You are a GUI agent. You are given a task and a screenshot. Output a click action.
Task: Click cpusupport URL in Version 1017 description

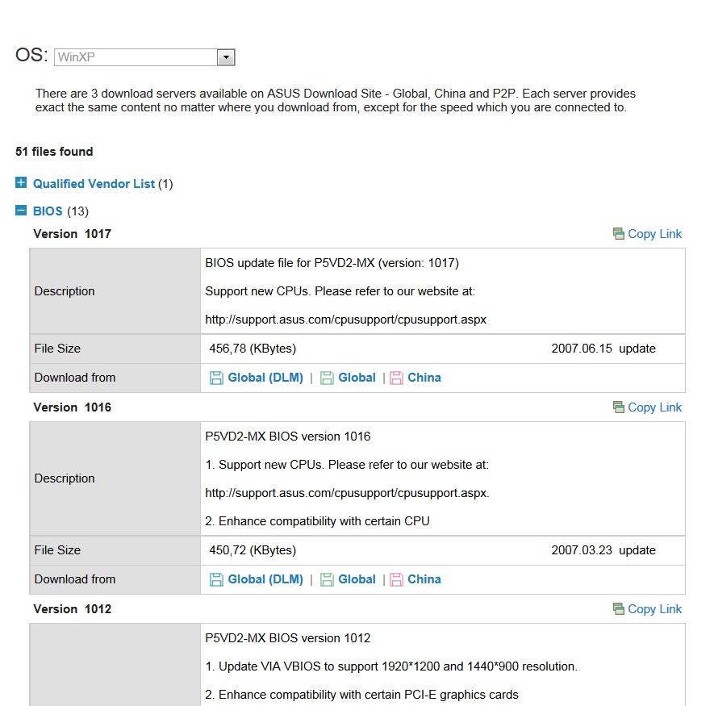[x=345, y=320]
